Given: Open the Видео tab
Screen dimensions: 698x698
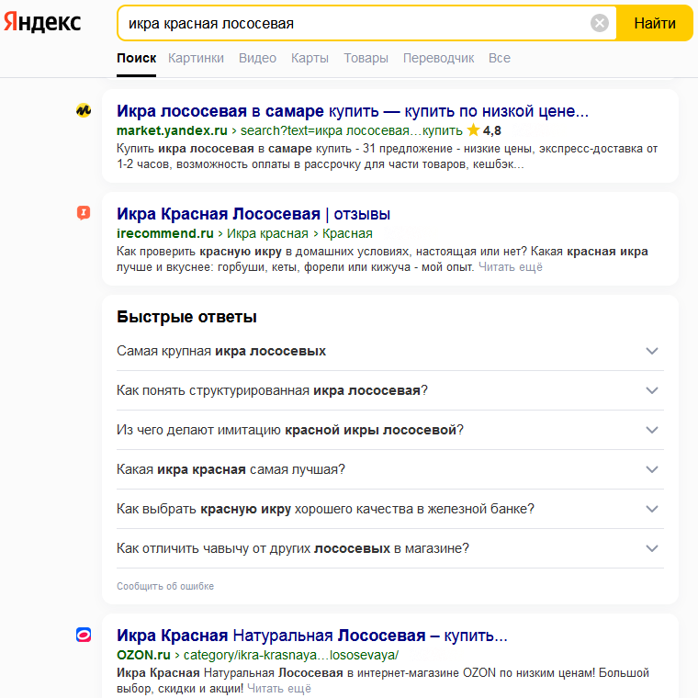Looking at the screenshot, I should (x=257, y=58).
